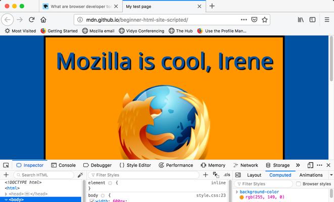This screenshot has height=202, width=334.
Task: Show all sidebar tabs dropdown arrow
Action: click(x=331, y=175)
